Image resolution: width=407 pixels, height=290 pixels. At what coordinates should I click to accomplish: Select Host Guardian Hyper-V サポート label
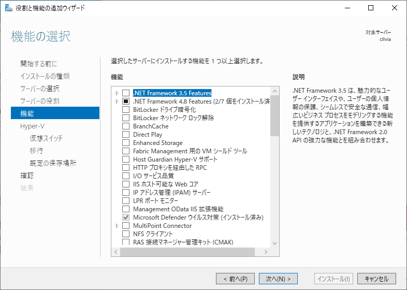point(175,160)
